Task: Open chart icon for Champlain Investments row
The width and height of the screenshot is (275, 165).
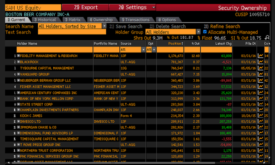Action: pyautogui.click(x=260, y=110)
